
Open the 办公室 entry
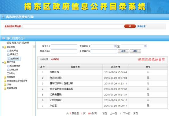point(53,106)
